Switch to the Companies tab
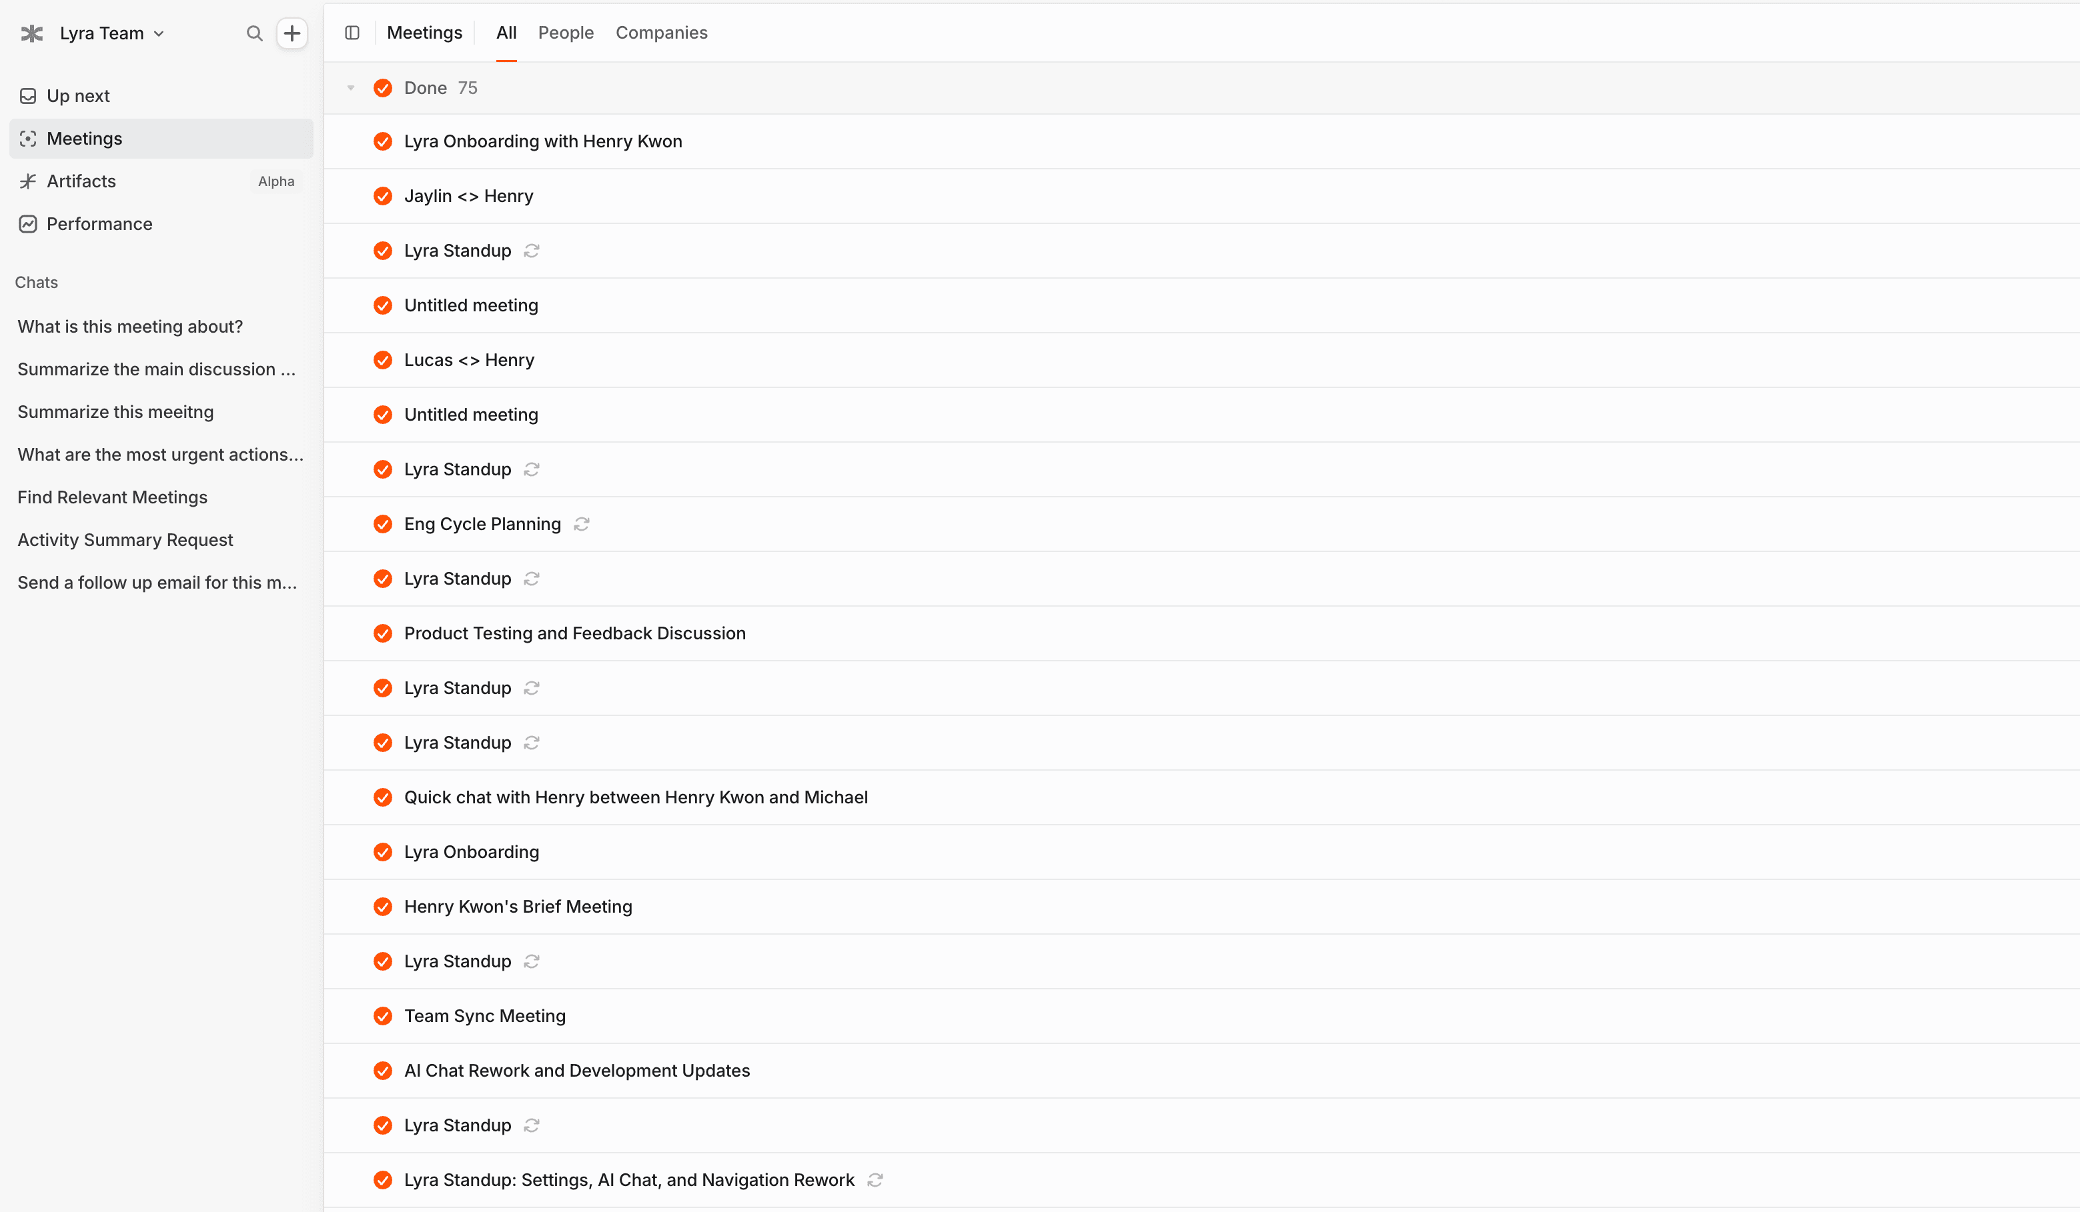Image resolution: width=2080 pixels, height=1212 pixels. (x=661, y=33)
